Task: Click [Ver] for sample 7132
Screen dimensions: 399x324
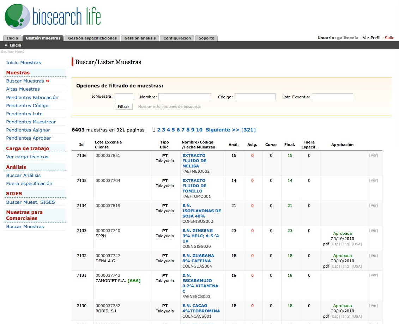Action: [374, 255]
